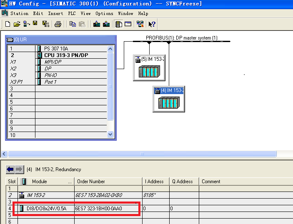Click the Open ONLINE toolbar icon

click(x=27, y=24)
